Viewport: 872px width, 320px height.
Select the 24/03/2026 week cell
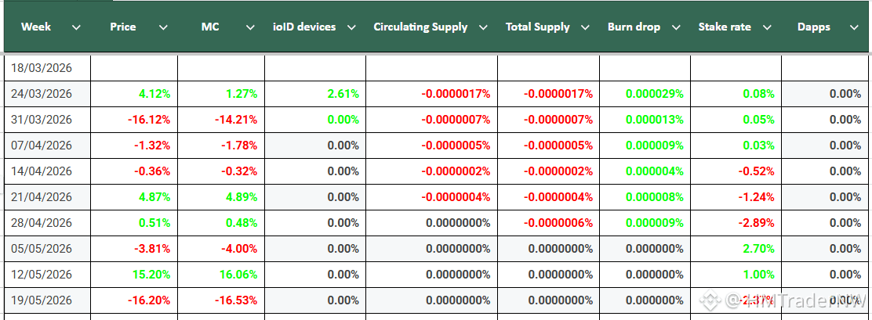click(x=47, y=94)
